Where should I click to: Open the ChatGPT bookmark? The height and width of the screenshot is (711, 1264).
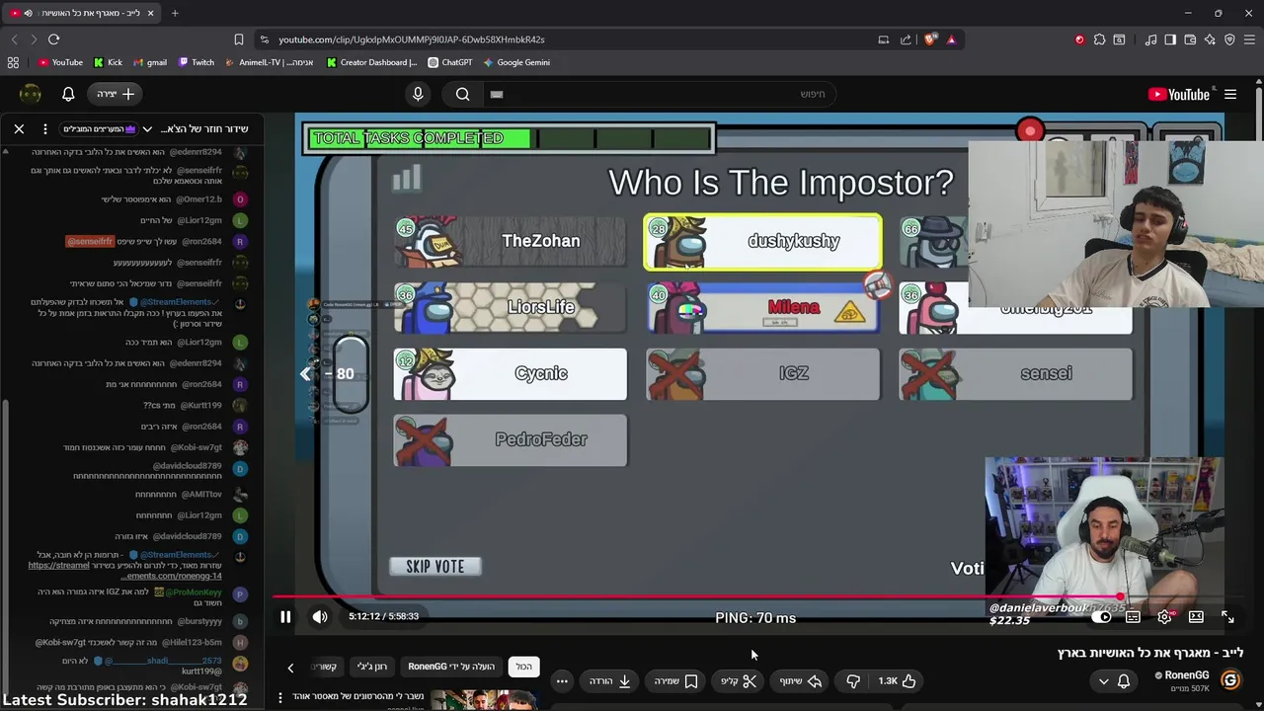point(450,62)
